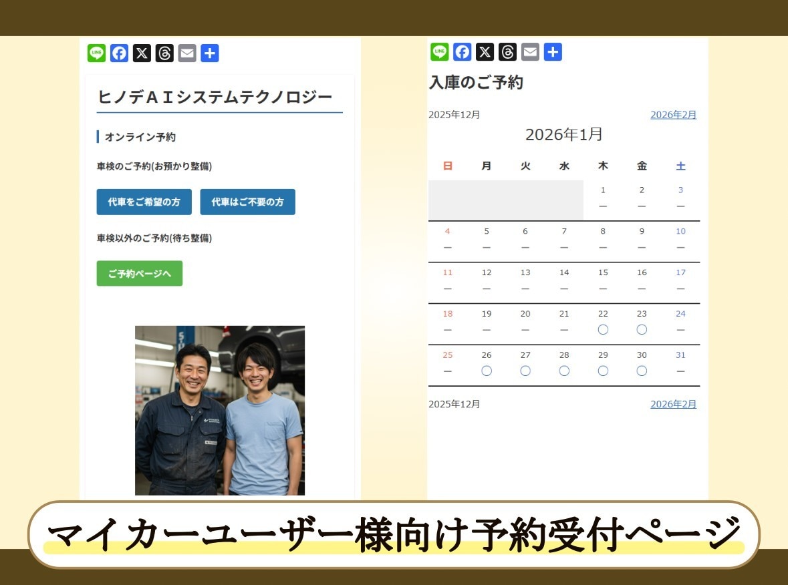Select available slot circle on January 29
The image size is (788, 585).
pos(603,371)
